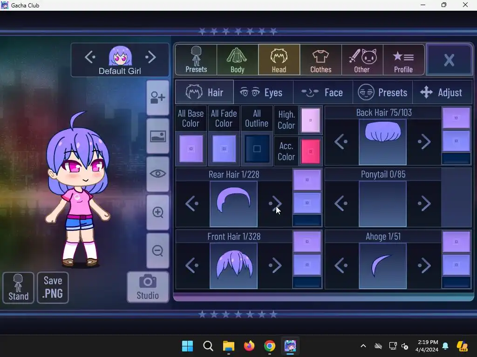Viewport: 477px width, 357px height.
Task: Open the notifications bell icon
Action: [445, 346]
